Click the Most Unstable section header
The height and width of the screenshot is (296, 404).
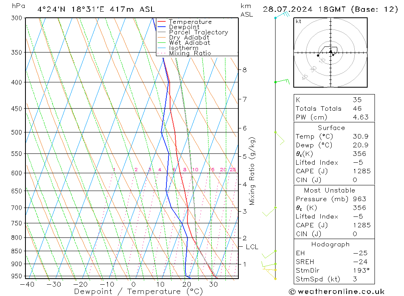(330, 190)
